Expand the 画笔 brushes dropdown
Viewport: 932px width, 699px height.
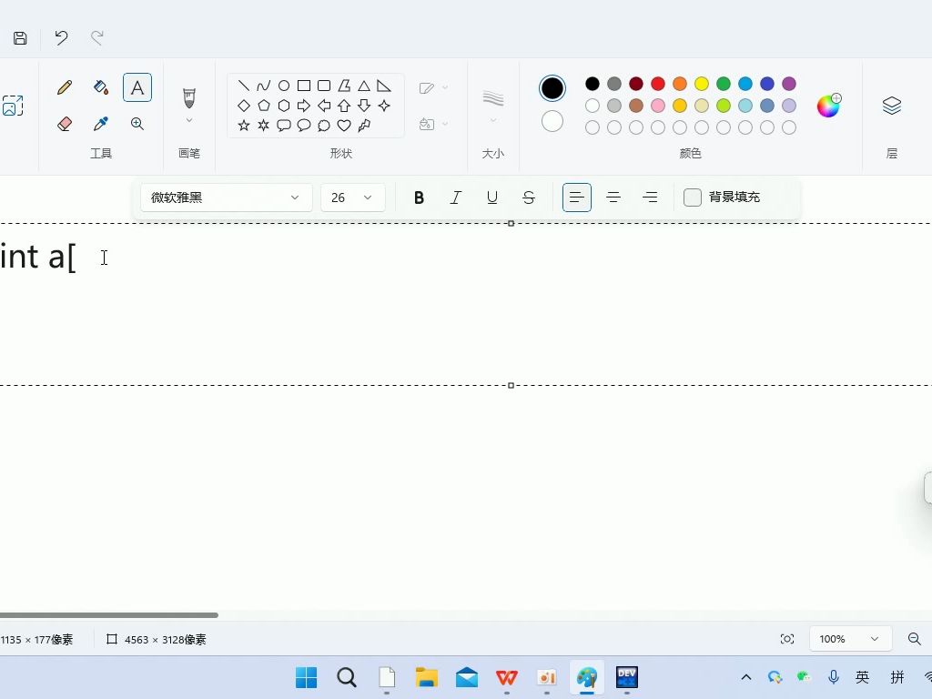tap(188, 119)
